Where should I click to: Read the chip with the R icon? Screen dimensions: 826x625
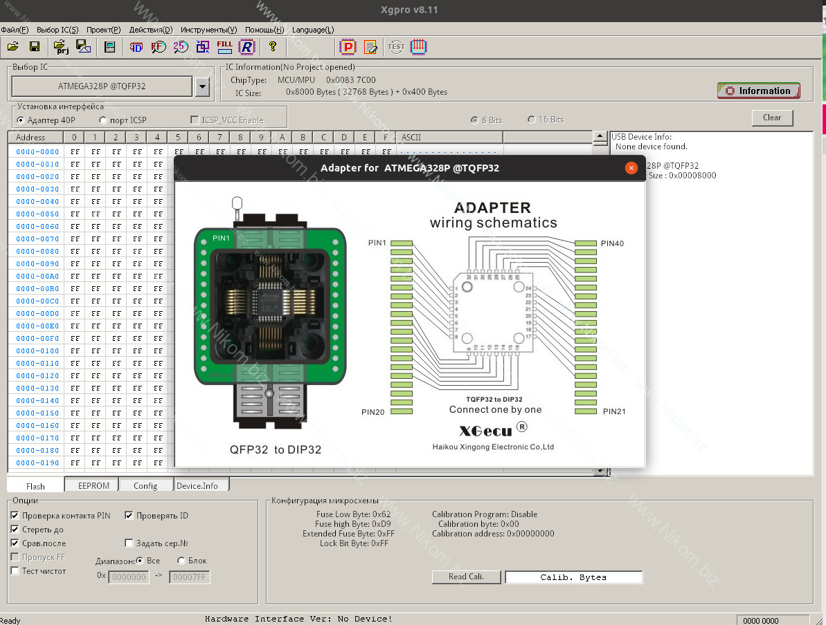[x=246, y=47]
